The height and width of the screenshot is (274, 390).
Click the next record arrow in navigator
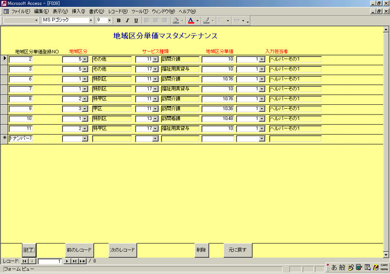coord(67,262)
